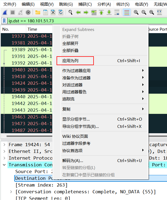Expand the 准备作为过滤器 submenu
Viewport: 167px width, 200px height.
104,78
